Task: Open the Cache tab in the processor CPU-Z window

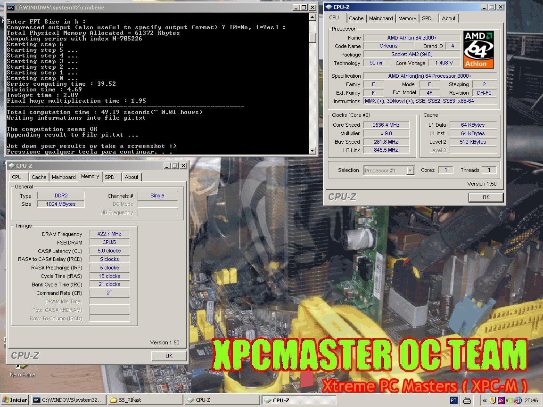Action: tap(356, 18)
